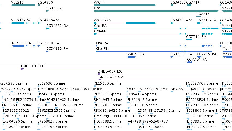Select the DME1-018D16 clone start marker
Viewport: 232px width, 131px height.
click(22, 69)
